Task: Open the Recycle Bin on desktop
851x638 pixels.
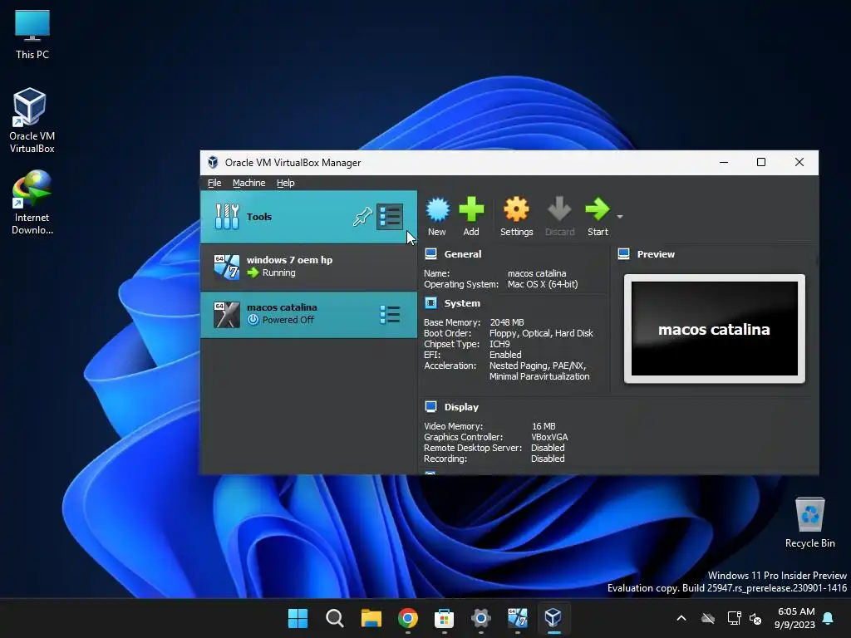Action: [809, 523]
